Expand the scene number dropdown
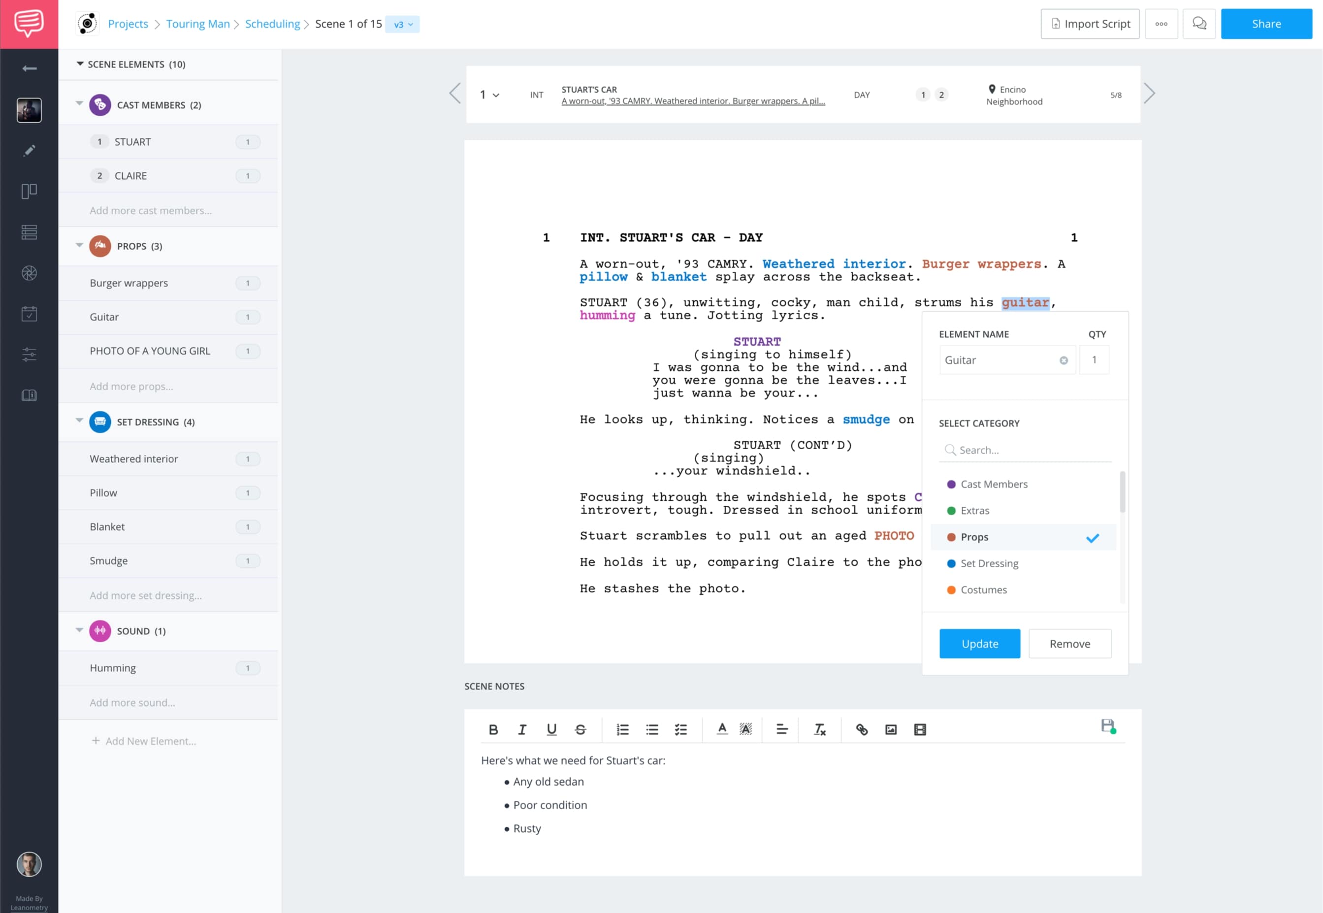This screenshot has height=913, width=1323. click(x=489, y=94)
